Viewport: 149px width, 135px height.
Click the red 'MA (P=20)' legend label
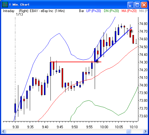pos(129,11)
